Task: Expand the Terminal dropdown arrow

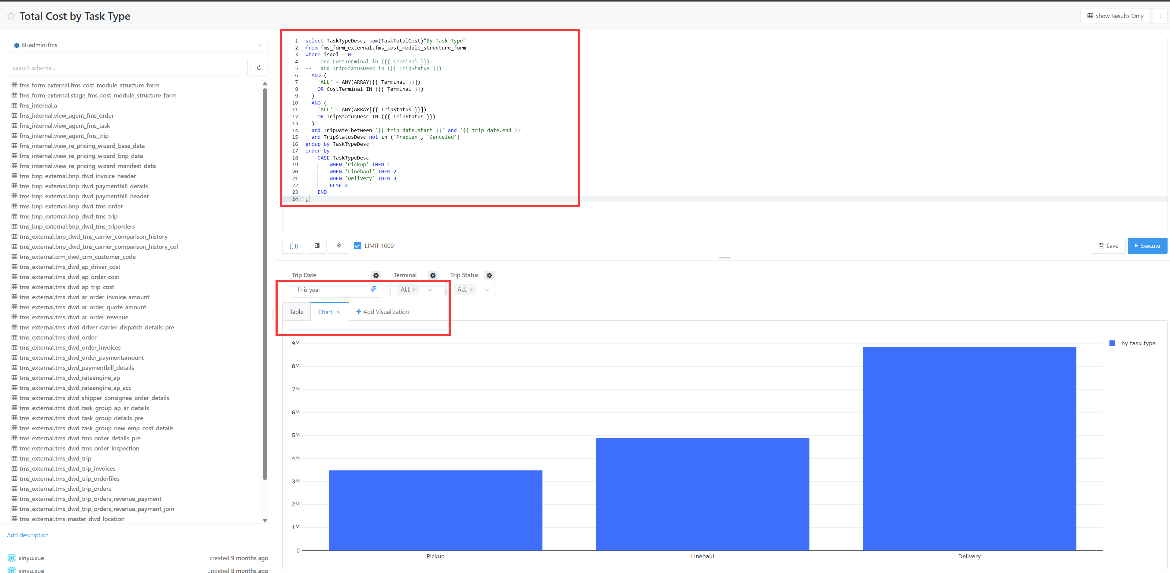Action: tap(430, 290)
